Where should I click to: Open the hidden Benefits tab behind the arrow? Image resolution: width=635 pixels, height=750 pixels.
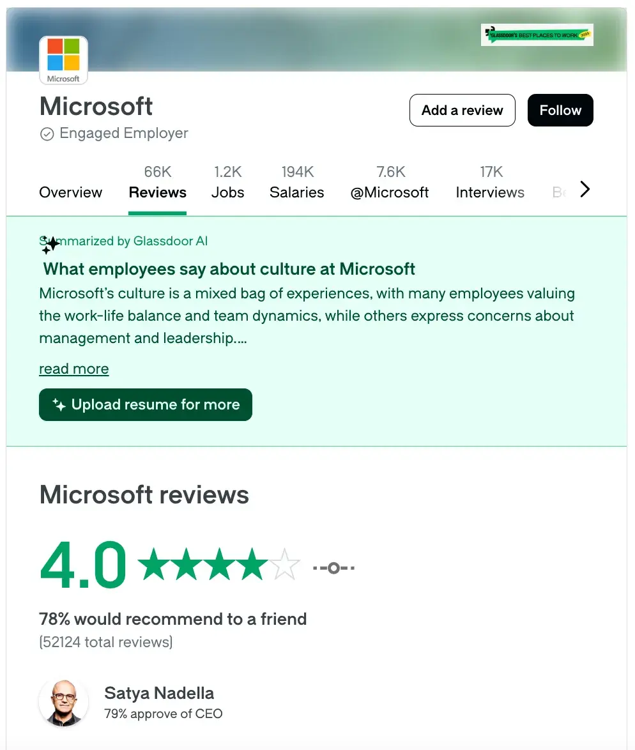coord(559,192)
